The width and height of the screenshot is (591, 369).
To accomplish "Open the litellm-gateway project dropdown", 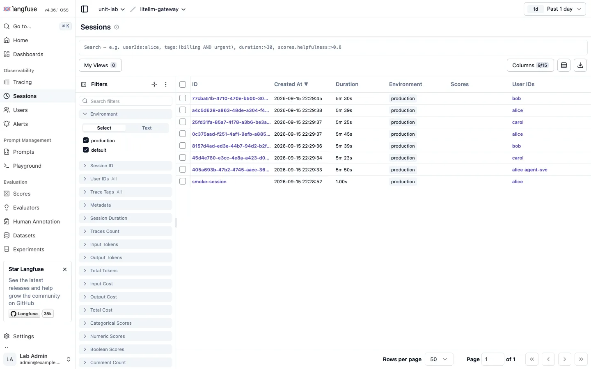I will tap(163, 9).
